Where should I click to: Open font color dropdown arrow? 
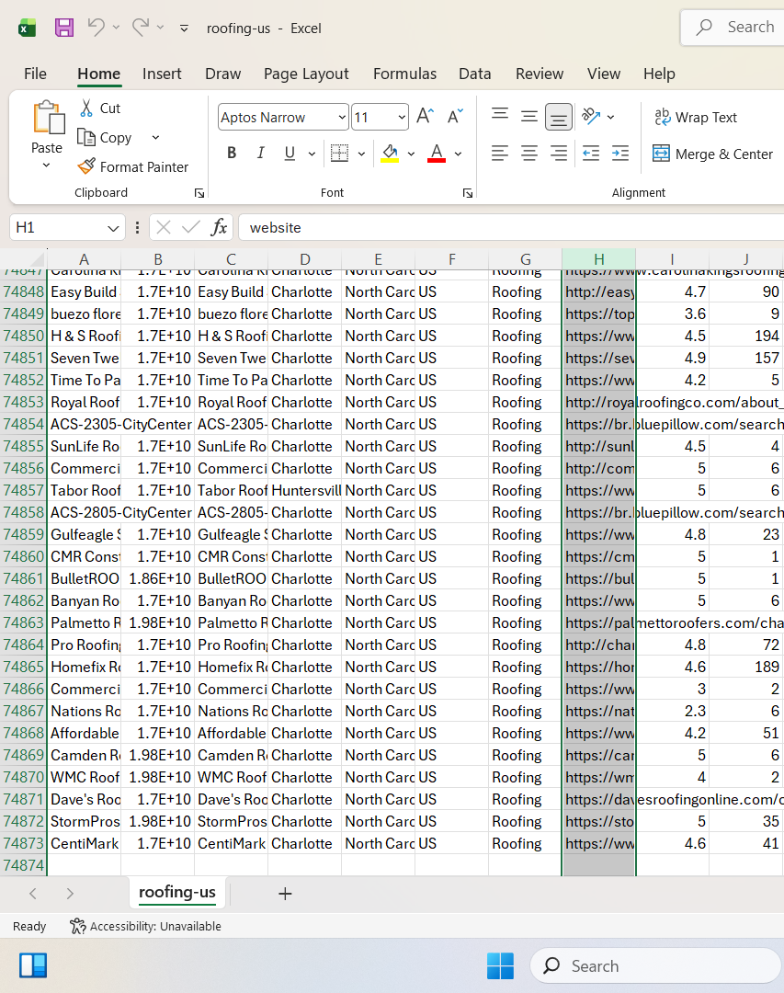(x=458, y=154)
